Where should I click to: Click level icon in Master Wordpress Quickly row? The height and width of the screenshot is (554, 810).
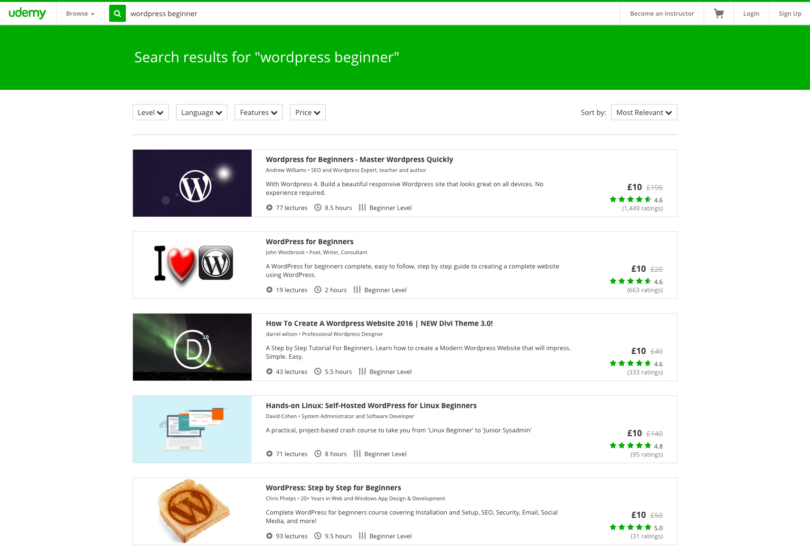[x=362, y=208]
